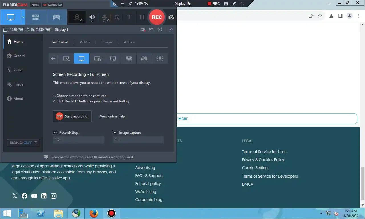Click the pencil draw icon on recording bar
Screen dimensions: 365x219
pos(234,4)
